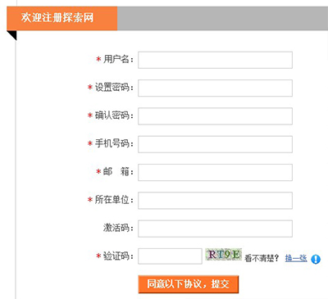The image size is (328, 299).
Task: Focus the 邮箱 input field
Action: [x=215, y=172]
